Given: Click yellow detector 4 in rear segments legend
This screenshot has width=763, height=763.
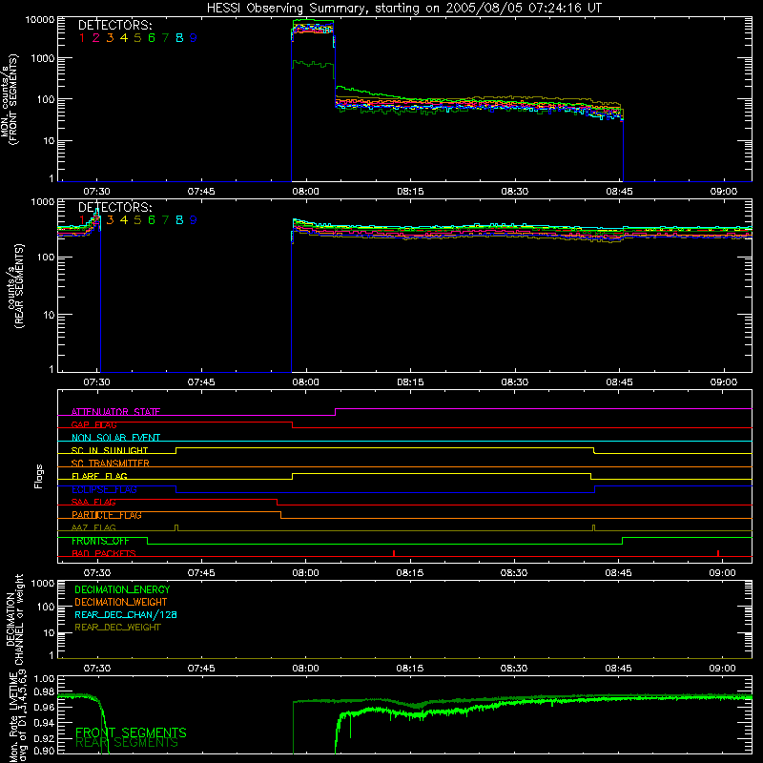Looking at the screenshot, I should point(124,220).
